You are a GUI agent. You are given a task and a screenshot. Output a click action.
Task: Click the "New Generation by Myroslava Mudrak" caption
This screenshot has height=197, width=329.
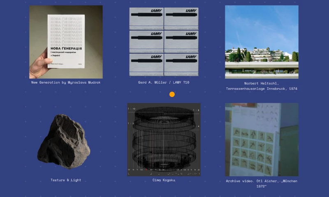click(66, 82)
